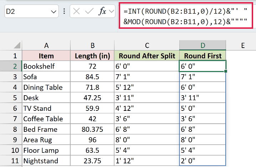
Task: Open the Name Box dropdown arrow
Action: tap(53, 12)
